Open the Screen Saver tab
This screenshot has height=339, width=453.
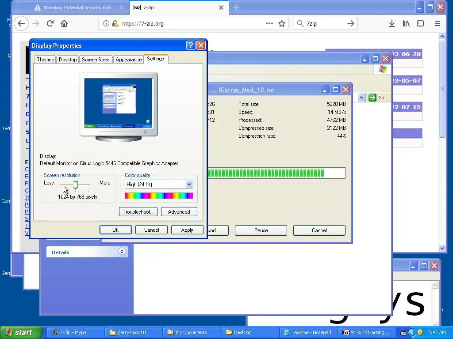click(96, 60)
